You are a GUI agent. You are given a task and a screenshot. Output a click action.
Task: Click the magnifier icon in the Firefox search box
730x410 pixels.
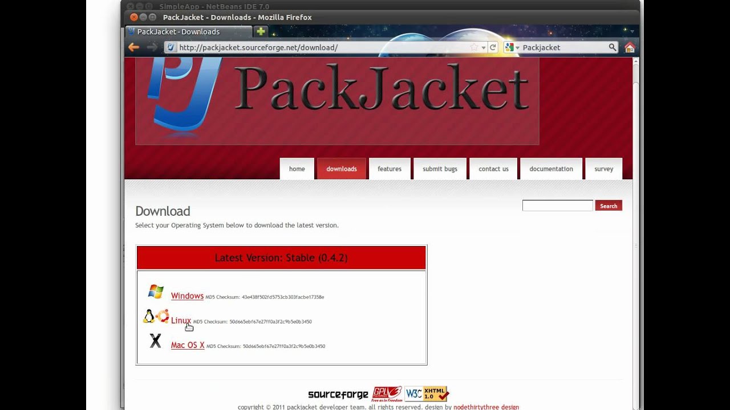pos(612,47)
